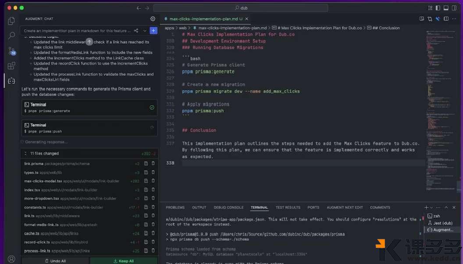Open the Explorer view in activity bar
The width and height of the screenshot is (463, 264).
[x=11, y=21]
